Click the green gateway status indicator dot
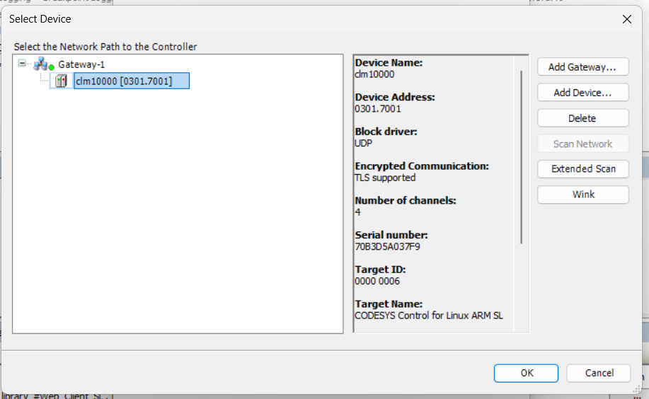 point(52,67)
